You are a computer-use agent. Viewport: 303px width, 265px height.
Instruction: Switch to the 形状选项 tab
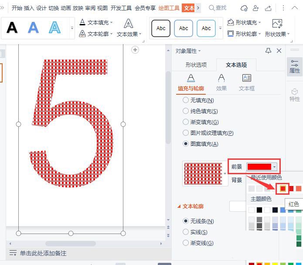196,65
